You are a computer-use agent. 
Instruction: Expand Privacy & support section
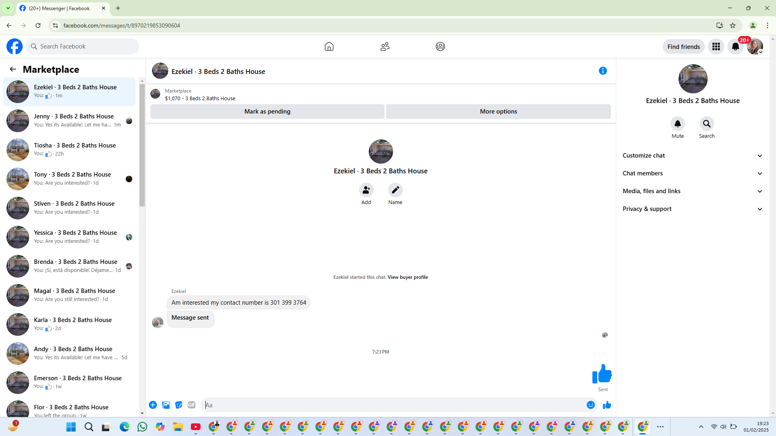(x=693, y=209)
